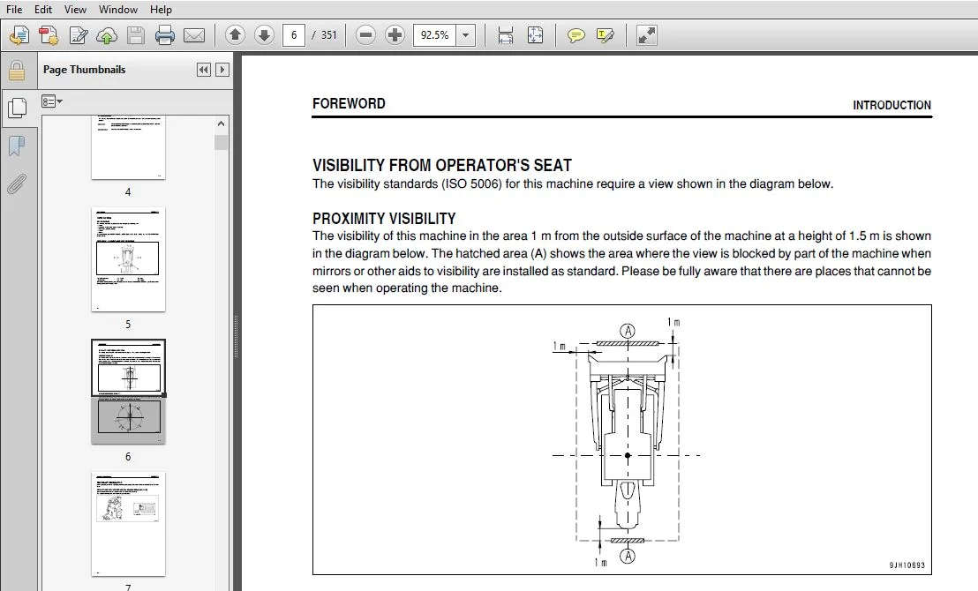The width and height of the screenshot is (978, 591).
Task: Select the Page Thumbnails panel icon
Action: (x=17, y=108)
